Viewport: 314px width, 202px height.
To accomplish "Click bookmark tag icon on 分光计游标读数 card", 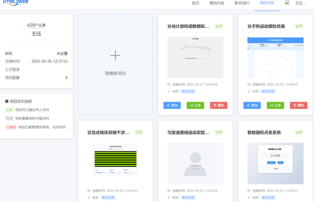I will (x=169, y=91).
